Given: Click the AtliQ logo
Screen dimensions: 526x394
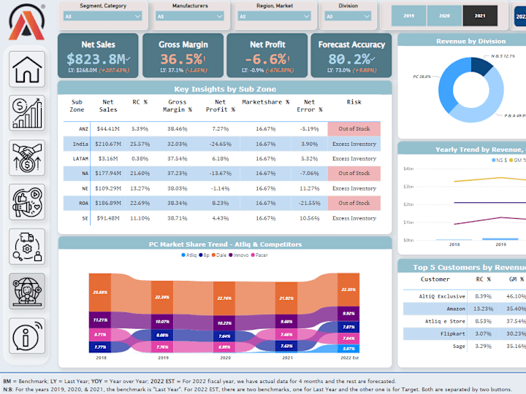Looking at the screenshot, I should (x=26, y=22).
